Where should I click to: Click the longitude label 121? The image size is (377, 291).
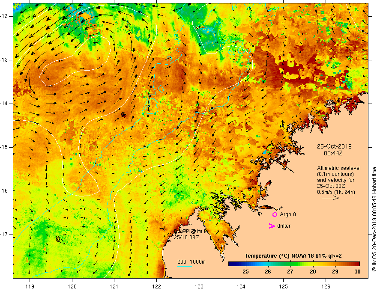pos(114,286)
